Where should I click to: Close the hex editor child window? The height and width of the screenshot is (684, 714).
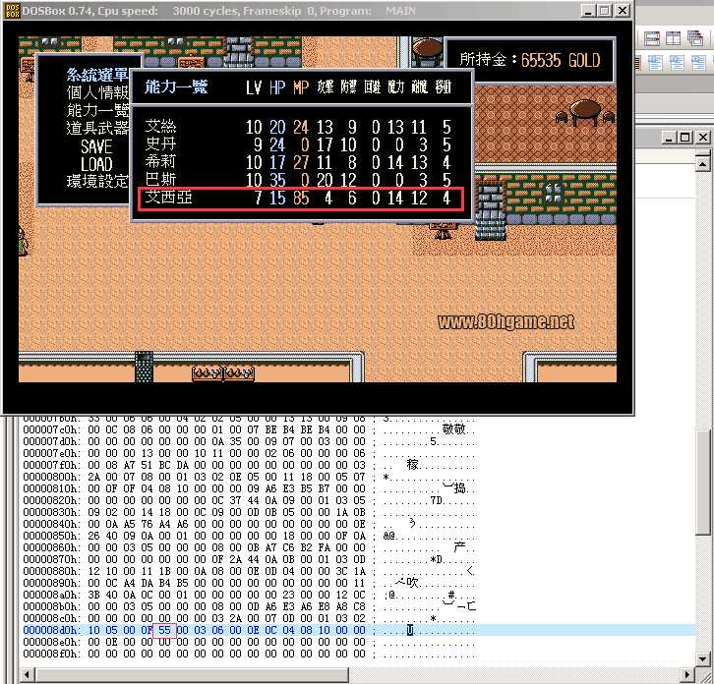[x=702, y=137]
